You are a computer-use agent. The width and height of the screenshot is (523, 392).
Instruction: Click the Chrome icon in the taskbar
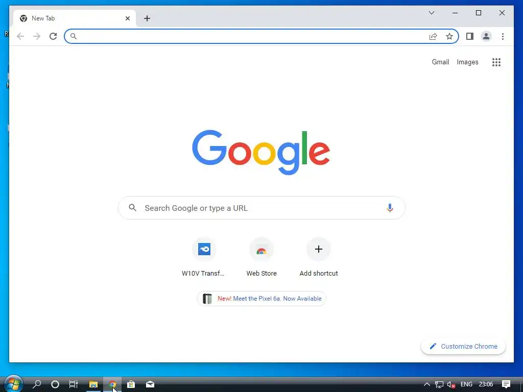[x=112, y=384]
